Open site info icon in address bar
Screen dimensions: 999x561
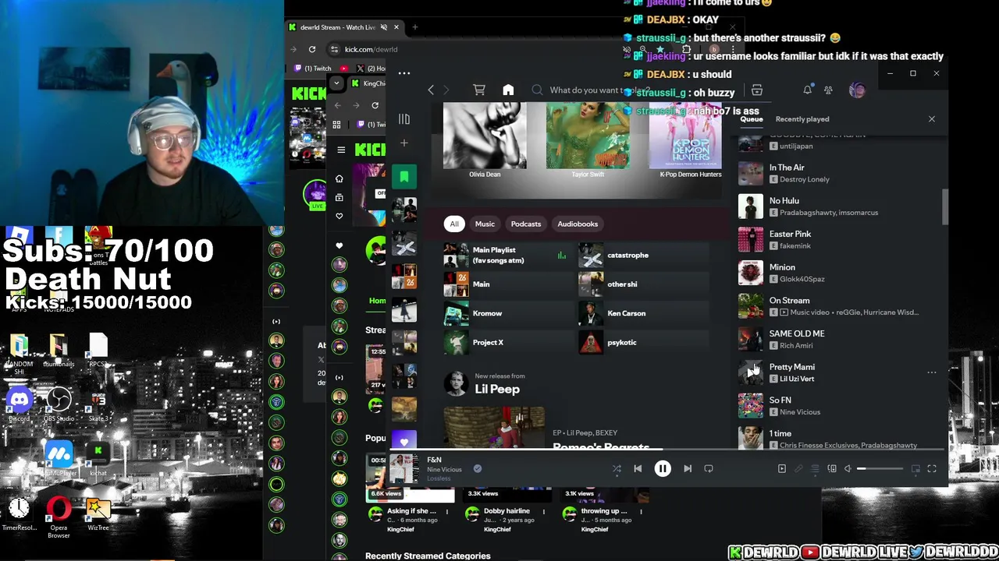point(334,49)
